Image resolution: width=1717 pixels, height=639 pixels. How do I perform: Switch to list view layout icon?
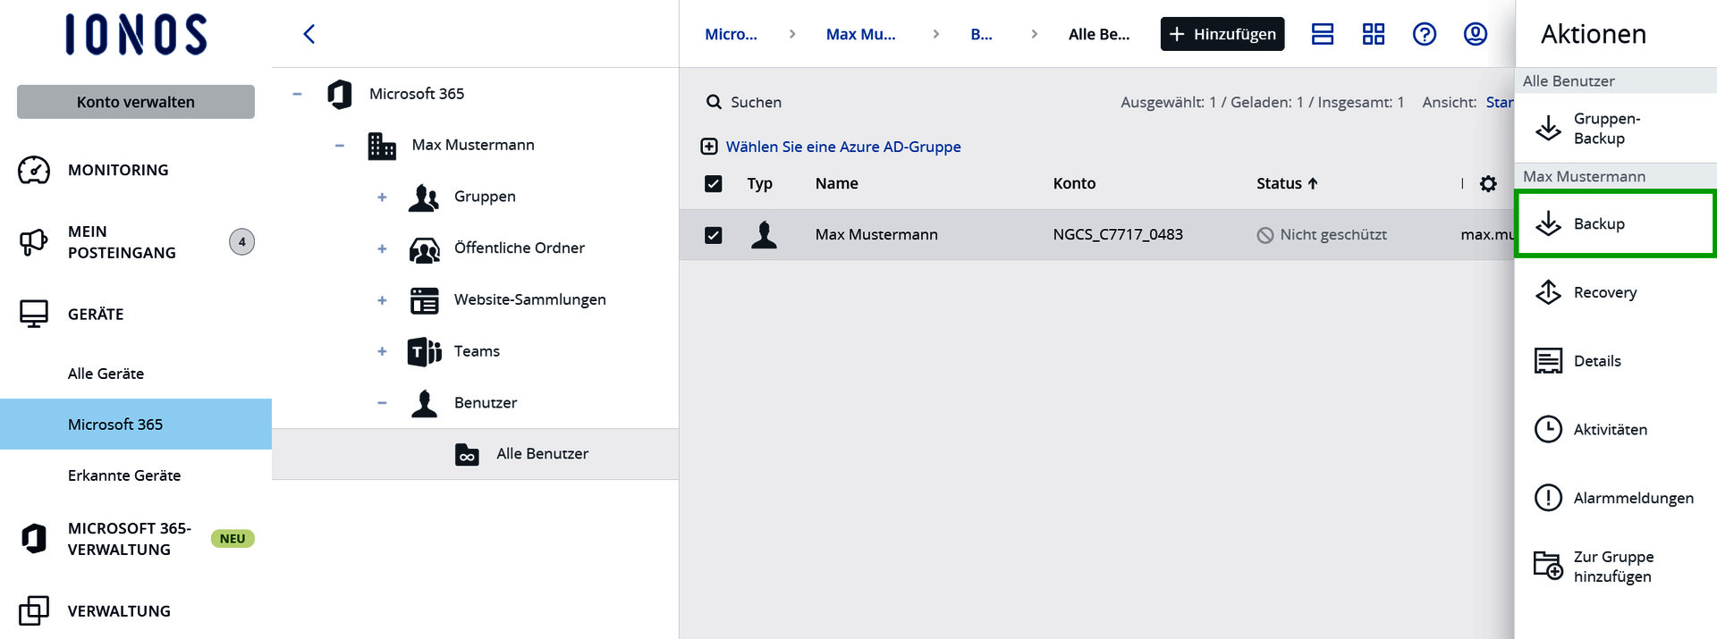[1323, 34]
